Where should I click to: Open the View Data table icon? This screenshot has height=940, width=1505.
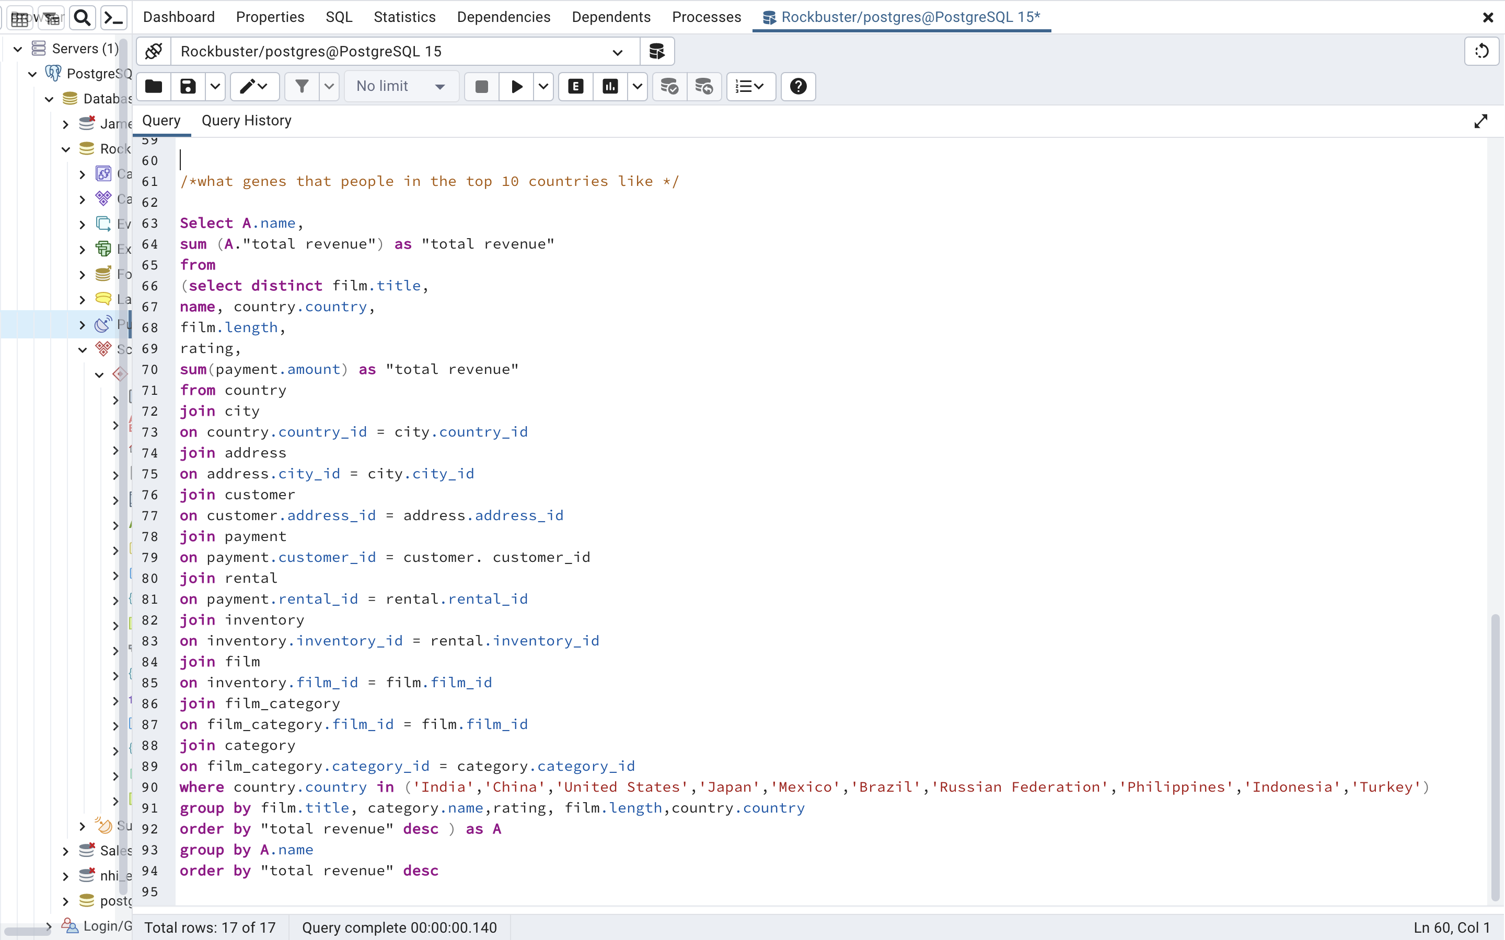pyautogui.click(x=20, y=17)
